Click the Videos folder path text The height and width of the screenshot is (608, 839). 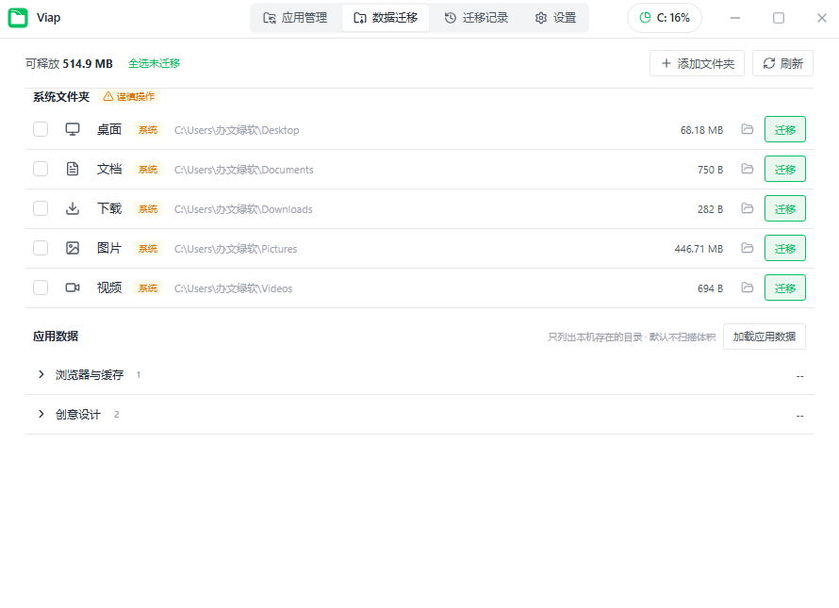point(233,288)
